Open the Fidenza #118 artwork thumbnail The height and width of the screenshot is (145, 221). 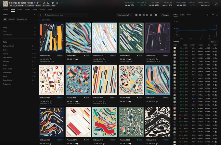pyautogui.click(x=78, y=80)
